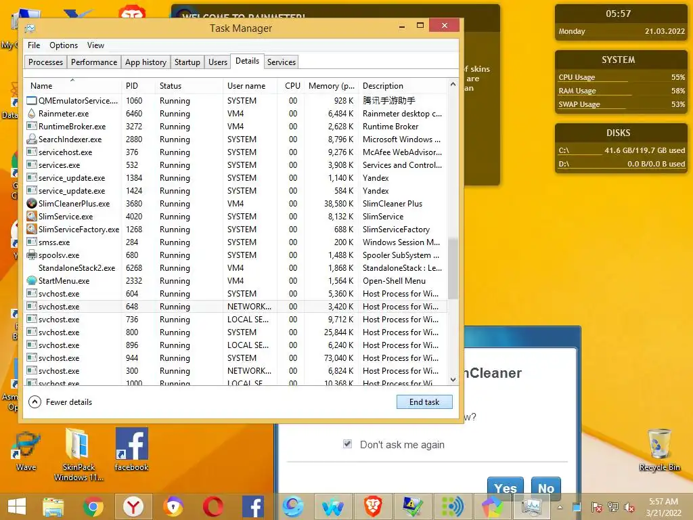Toggle the Don't ask me again checkbox
The height and width of the screenshot is (520, 693).
347,444
